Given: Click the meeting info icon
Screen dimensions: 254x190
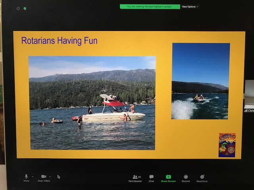Looking at the screenshot, I should tap(18, 8).
